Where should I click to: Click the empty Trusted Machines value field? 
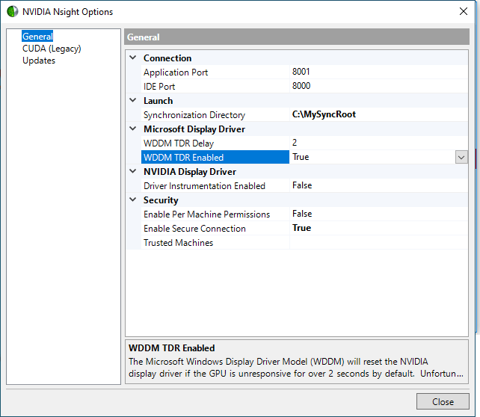point(378,242)
